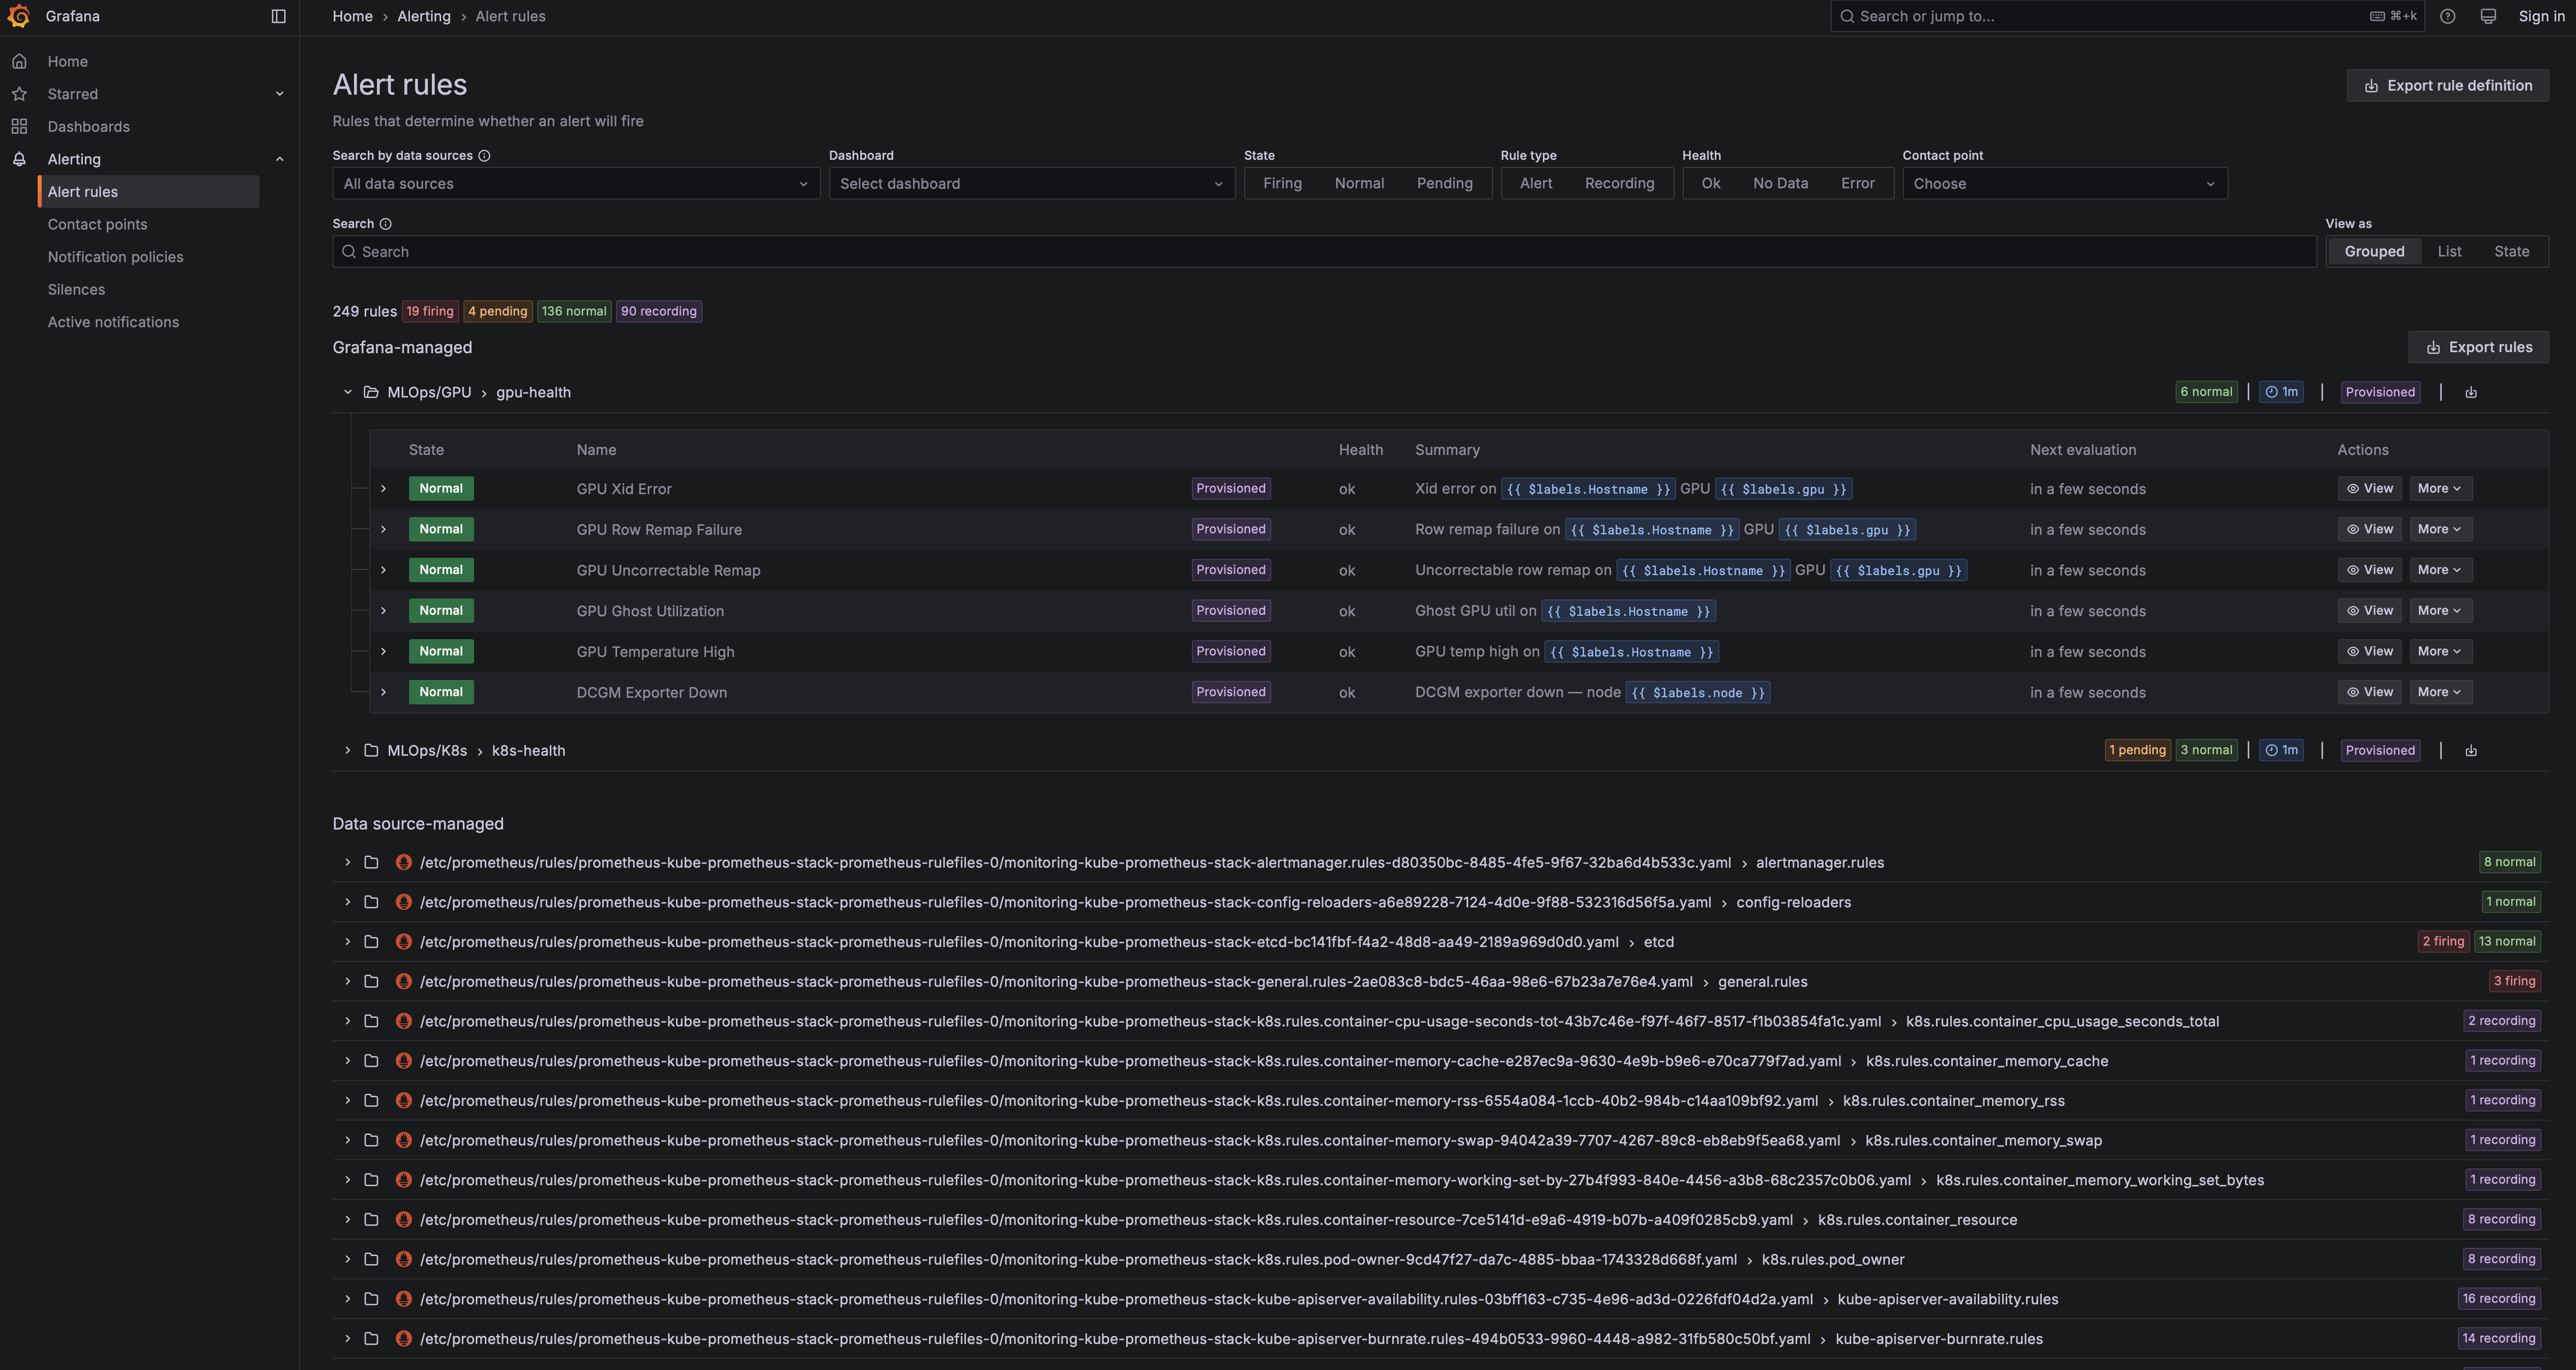
Task: Click the Starred star icon in sidebar
Action: tap(19, 94)
